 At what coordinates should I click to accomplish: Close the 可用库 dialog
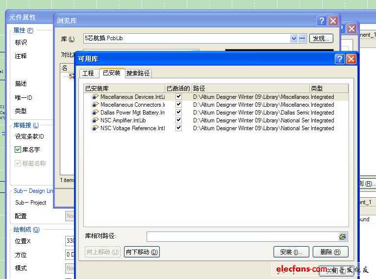click(351, 59)
